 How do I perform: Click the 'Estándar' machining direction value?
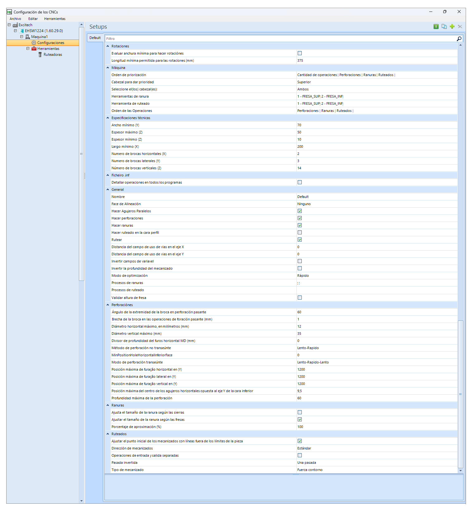304,448
